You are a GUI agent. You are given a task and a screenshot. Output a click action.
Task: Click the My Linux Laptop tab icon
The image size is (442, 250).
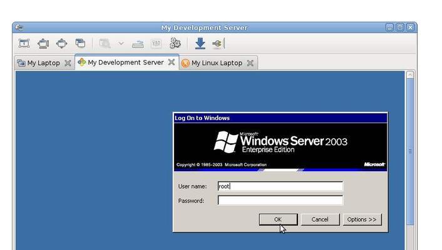tap(185, 63)
